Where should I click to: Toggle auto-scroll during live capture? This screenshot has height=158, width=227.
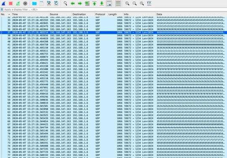[109, 3]
